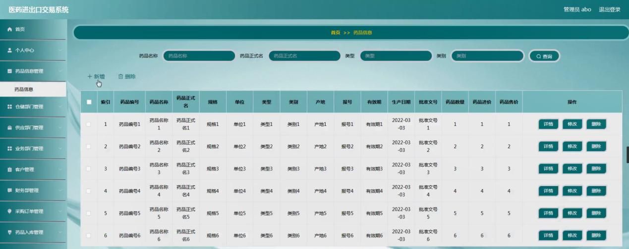
Task: Focus the 类型 search input
Action: point(396,56)
